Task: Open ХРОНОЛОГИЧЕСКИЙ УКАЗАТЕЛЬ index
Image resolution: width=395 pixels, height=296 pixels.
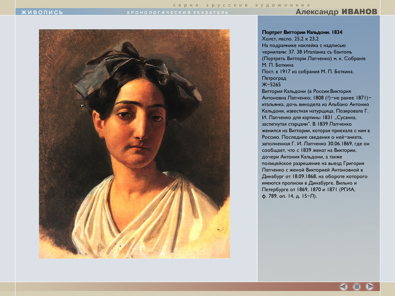Action: pos(177,13)
